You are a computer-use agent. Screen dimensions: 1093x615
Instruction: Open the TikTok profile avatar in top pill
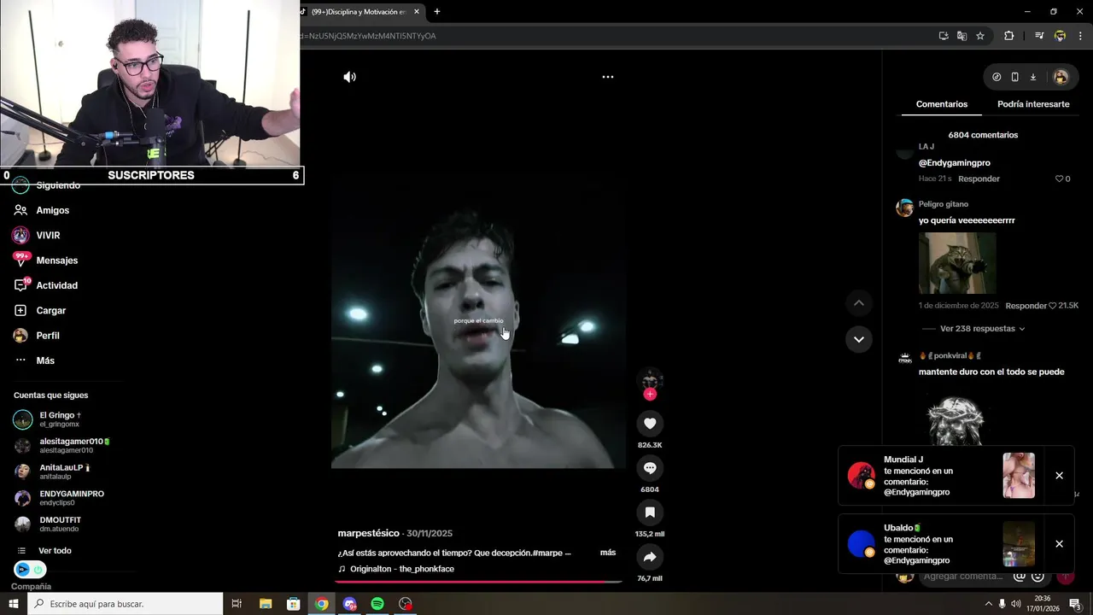1061,77
